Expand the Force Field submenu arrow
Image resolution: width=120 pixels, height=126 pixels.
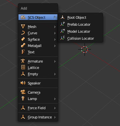click(x=55, y=108)
